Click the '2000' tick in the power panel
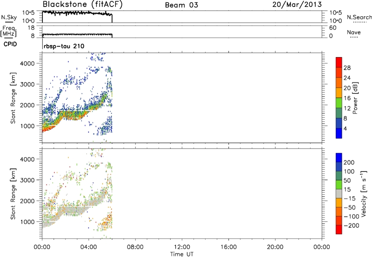The image size is (372, 257). tap(27, 105)
